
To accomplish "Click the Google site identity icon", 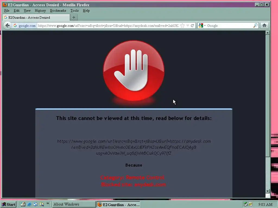I will [x=15, y=26].
